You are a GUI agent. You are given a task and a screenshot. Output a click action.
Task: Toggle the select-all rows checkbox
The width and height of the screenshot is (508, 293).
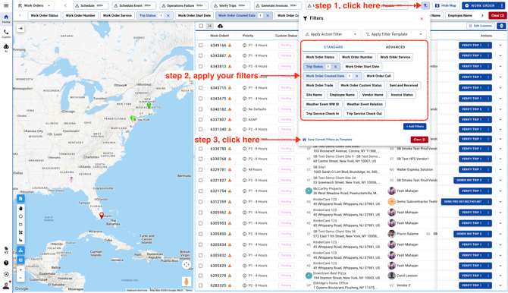[201, 26]
